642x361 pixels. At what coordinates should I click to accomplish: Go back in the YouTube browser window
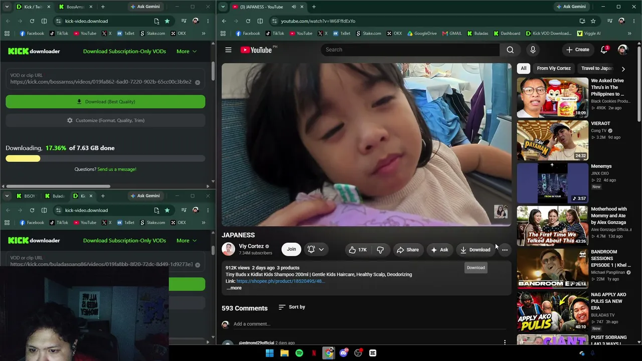224,21
